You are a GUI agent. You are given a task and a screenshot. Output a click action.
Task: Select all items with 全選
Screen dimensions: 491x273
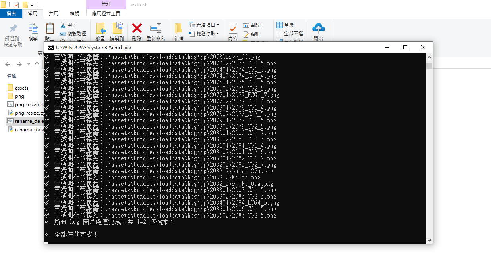click(x=285, y=25)
